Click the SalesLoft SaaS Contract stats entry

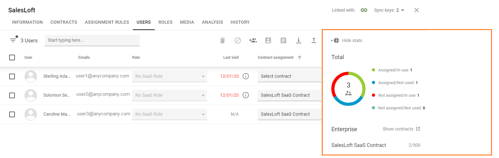point(359,145)
